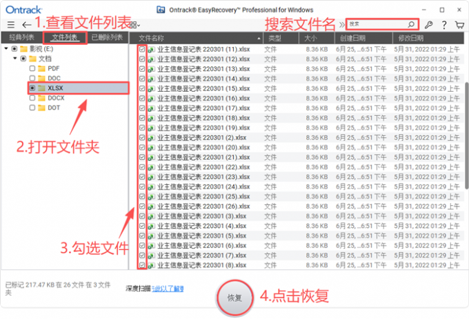Click file icon of 业主信息登记表 220301 (11).xlsx

(152, 50)
